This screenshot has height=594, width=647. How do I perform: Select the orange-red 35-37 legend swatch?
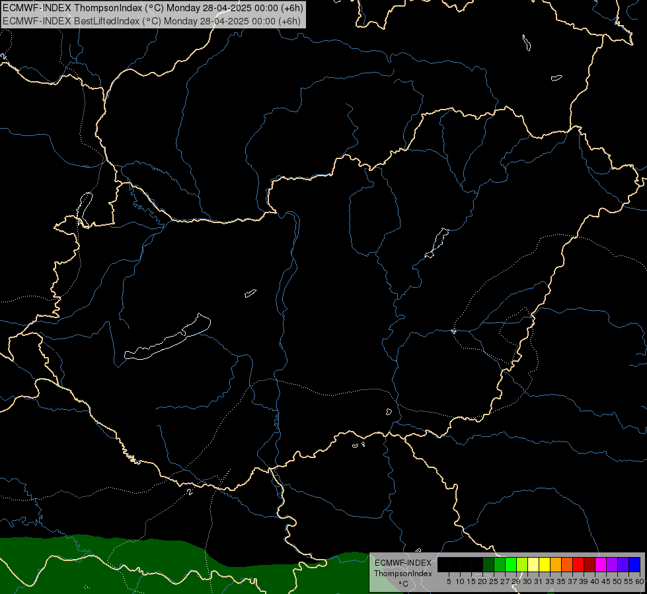point(568,564)
